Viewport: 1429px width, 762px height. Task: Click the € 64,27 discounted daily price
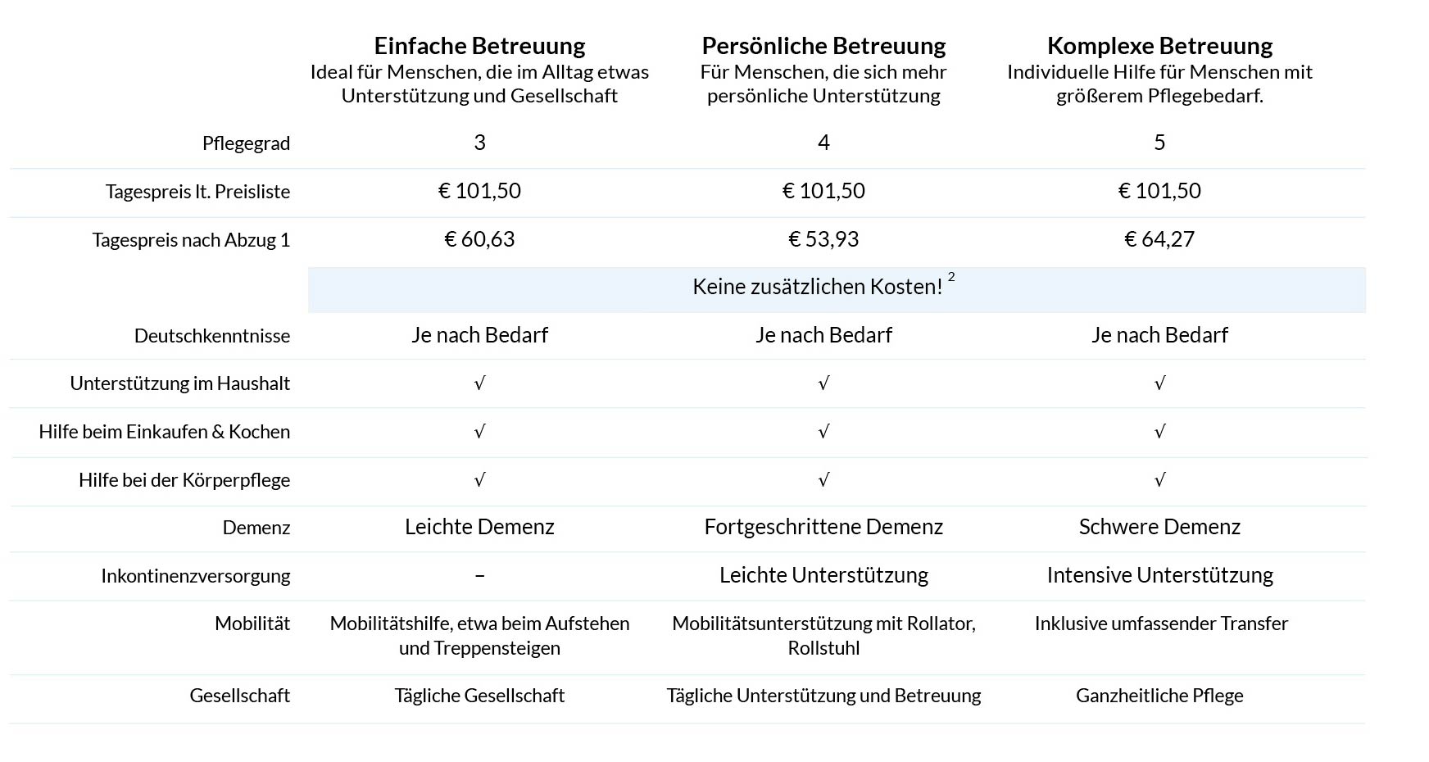click(x=1159, y=239)
